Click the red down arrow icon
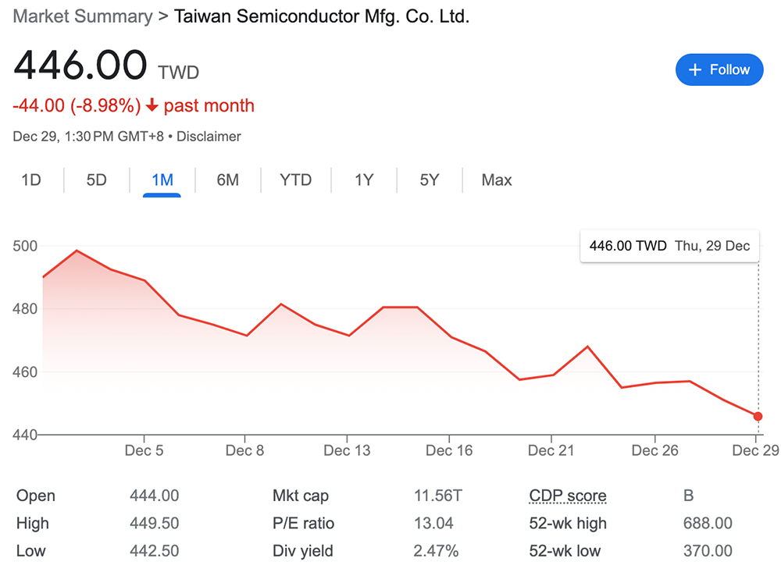This screenshot has height=569, width=781. (152, 106)
